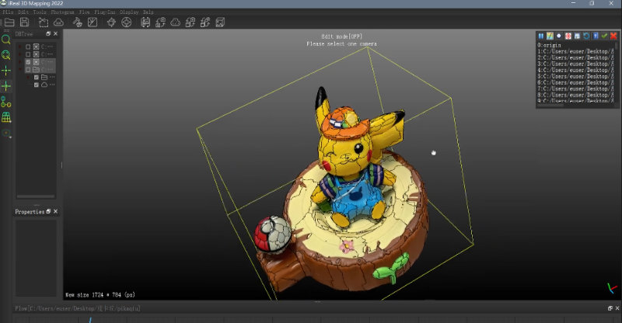Expand the nested folder row arrow in DBTree
The width and height of the screenshot is (622, 323).
click(28, 78)
